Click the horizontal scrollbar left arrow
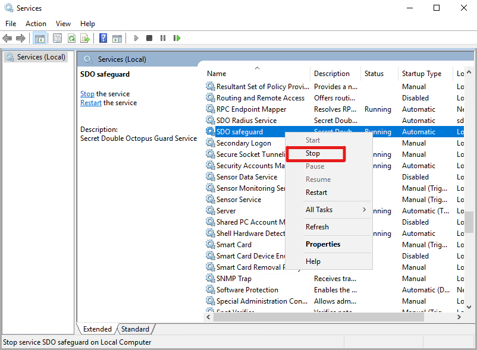This screenshot has width=477, height=350. tap(208, 317)
